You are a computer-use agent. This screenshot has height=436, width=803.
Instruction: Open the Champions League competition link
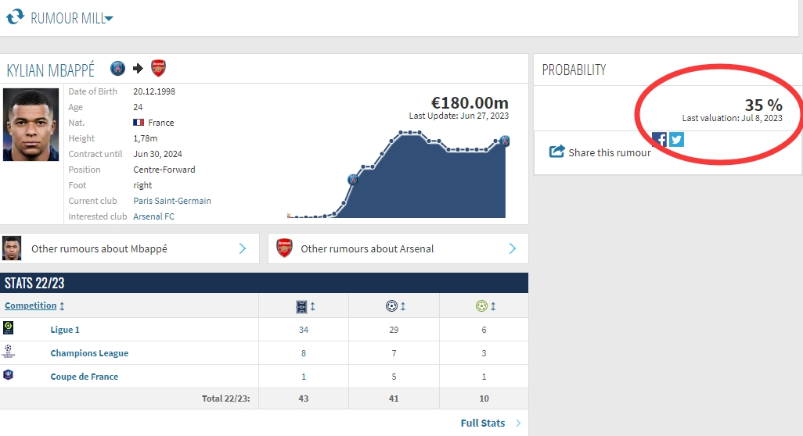(90, 353)
